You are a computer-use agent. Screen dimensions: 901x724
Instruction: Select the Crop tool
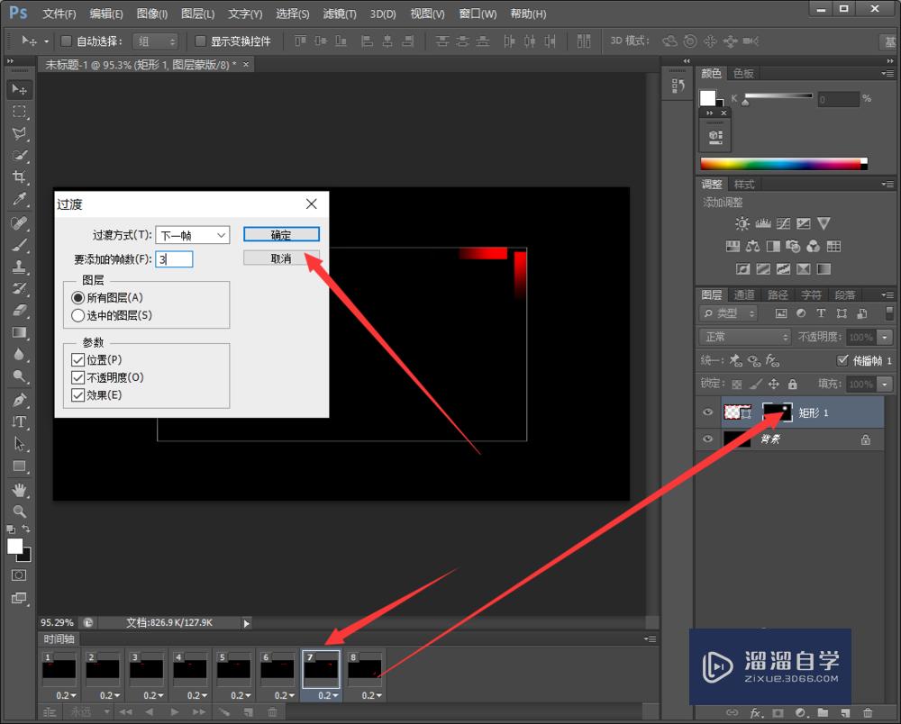(19, 176)
